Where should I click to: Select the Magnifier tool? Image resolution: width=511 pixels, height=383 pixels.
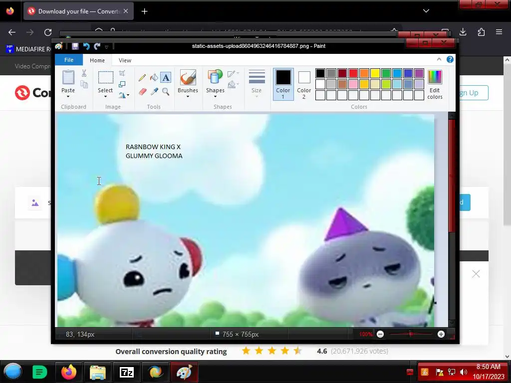click(166, 92)
